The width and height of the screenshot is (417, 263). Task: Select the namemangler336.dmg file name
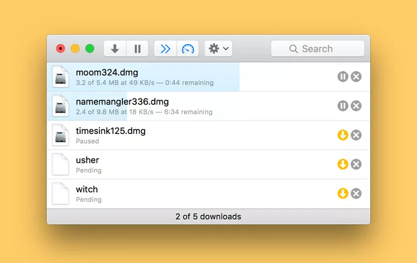pos(122,102)
